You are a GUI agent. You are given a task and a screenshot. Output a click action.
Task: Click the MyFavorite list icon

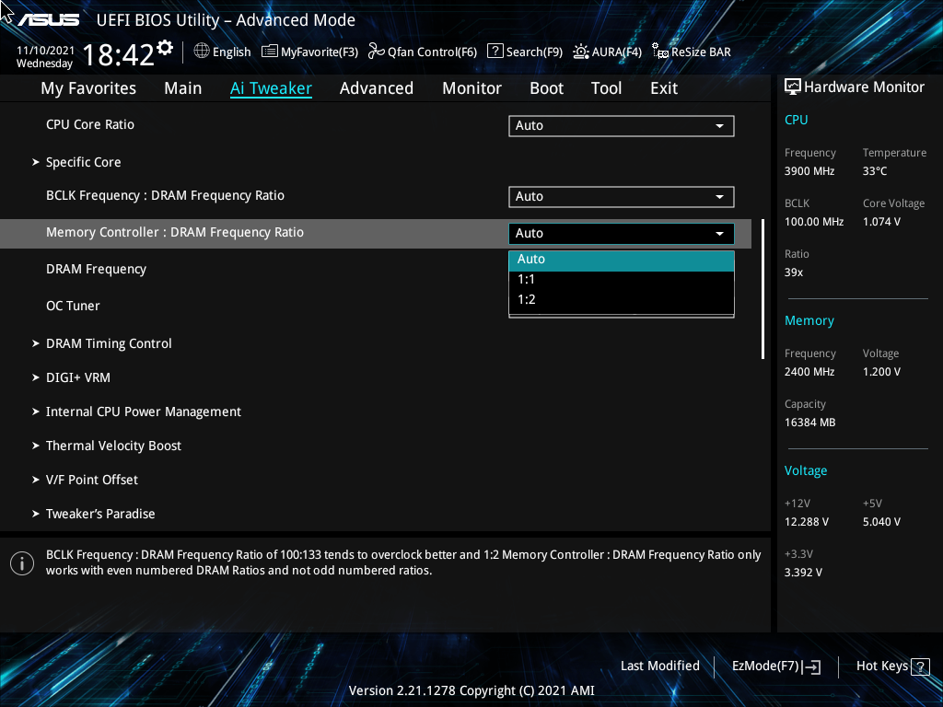pyautogui.click(x=270, y=52)
